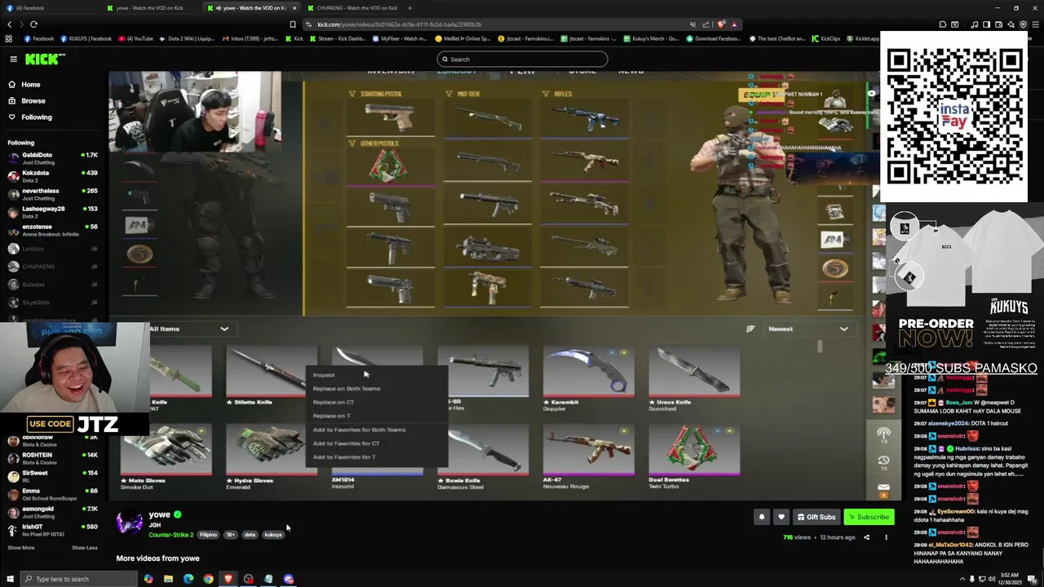Screen dimensions: 1044x587
Task: Open a new browser tab
Action: point(409,8)
